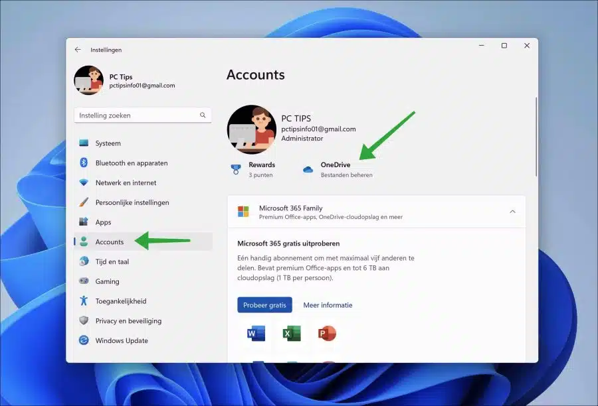Click the Windows Update sync icon
Image resolution: width=598 pixels, height=406 pixels.
pos(84,340)
